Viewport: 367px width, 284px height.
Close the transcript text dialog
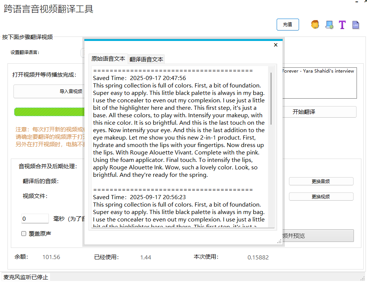pyautogui.click(x=276, y=45)
